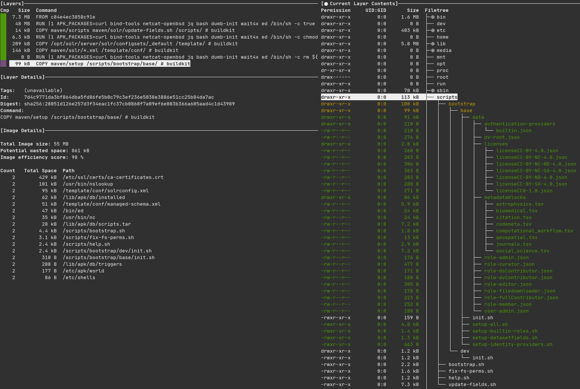This screenshot has width=580, height=389.
Task: Select the highlighted scripts directory
Action: [447, 97]
